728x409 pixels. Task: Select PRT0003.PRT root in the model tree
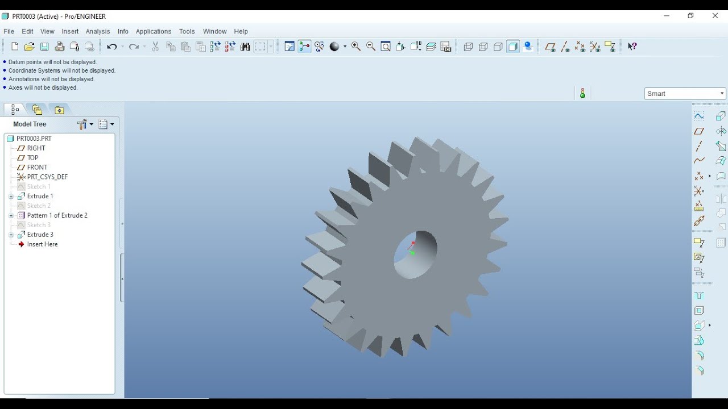point(34,139)
